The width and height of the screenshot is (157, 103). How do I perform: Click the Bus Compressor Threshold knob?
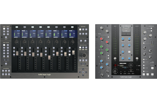coord(123,39)
